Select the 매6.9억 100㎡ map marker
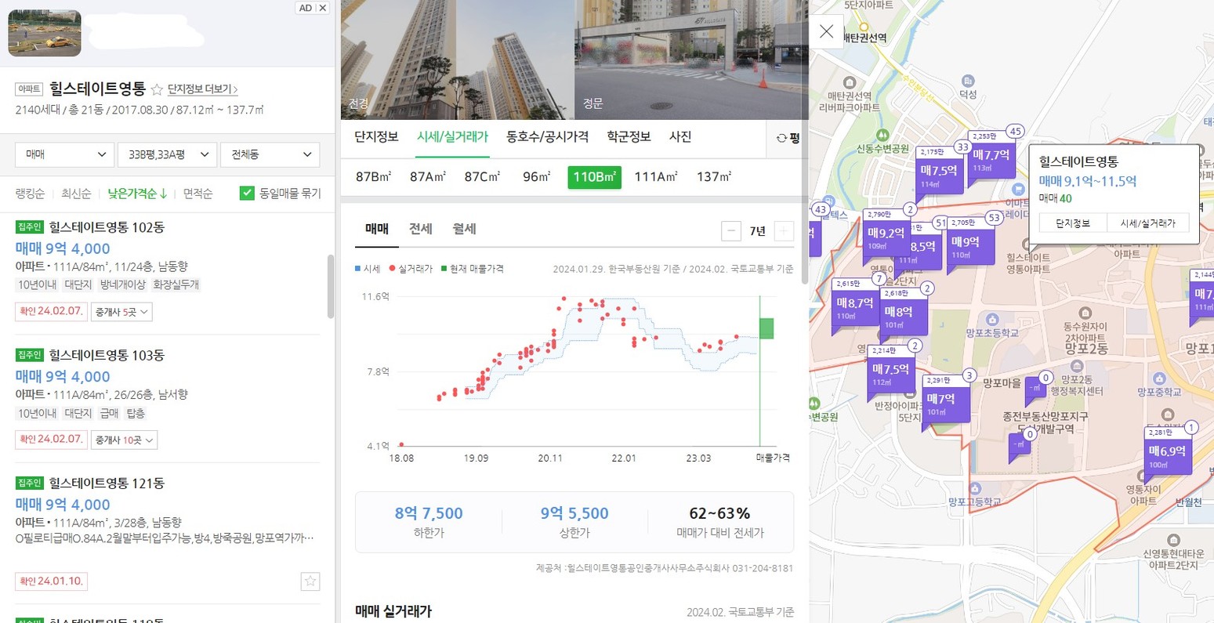Viewport: 1214px width, 623px height. pos(1167,455)
